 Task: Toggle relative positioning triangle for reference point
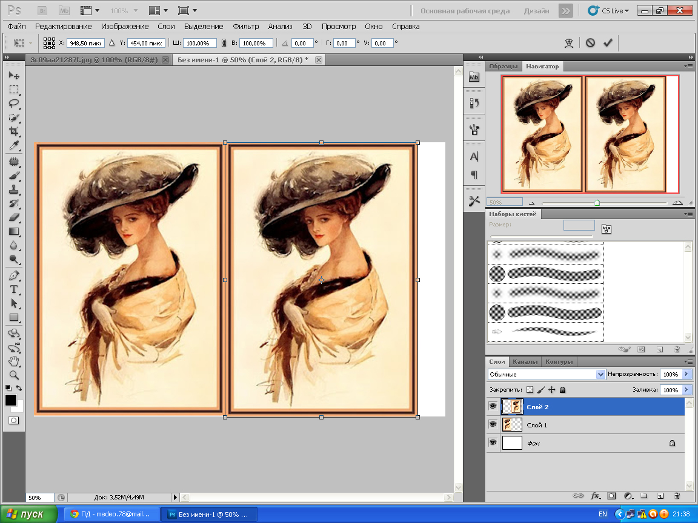pos(111,43)
